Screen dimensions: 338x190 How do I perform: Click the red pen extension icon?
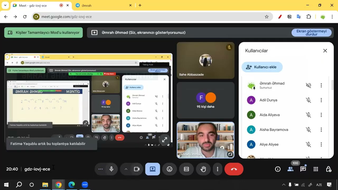point(280,17)
